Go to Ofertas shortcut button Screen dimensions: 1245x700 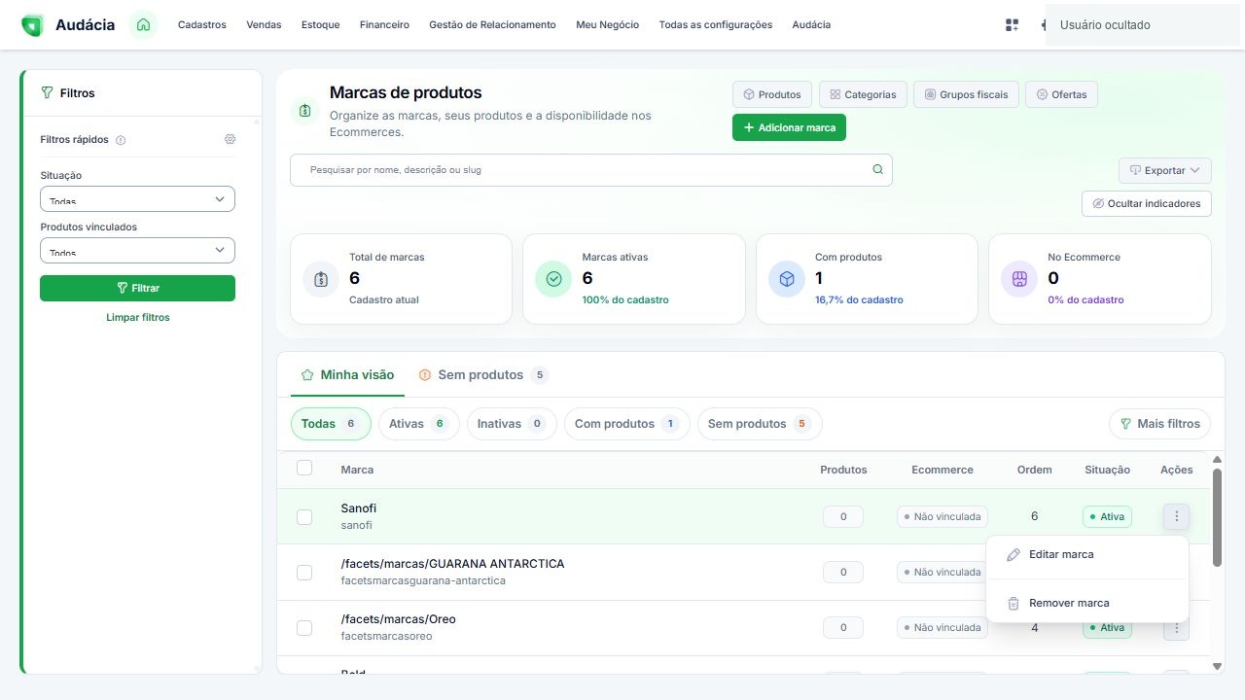pos(1061,94)
